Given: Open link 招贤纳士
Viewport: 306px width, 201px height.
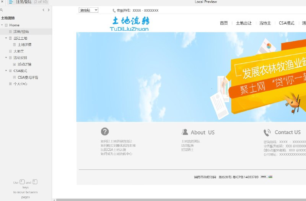Looking at the screenshot, I should click(x=187, y=150).
